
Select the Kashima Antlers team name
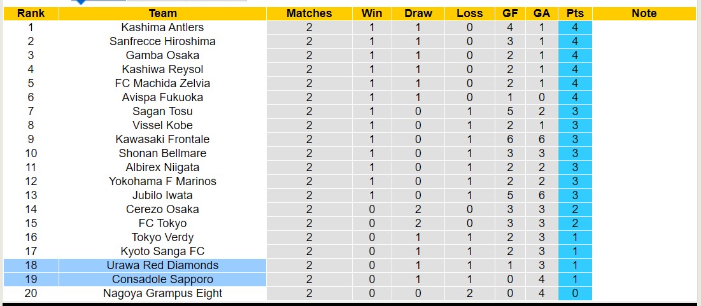point(162,27)
